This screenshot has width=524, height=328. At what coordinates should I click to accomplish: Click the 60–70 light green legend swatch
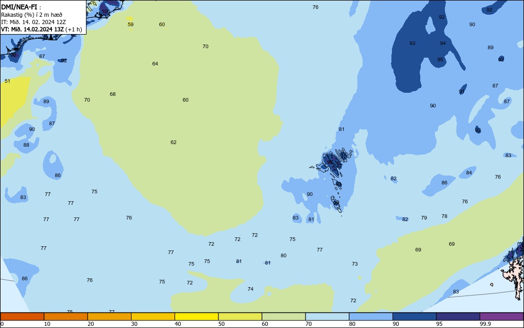click(283, 316)
